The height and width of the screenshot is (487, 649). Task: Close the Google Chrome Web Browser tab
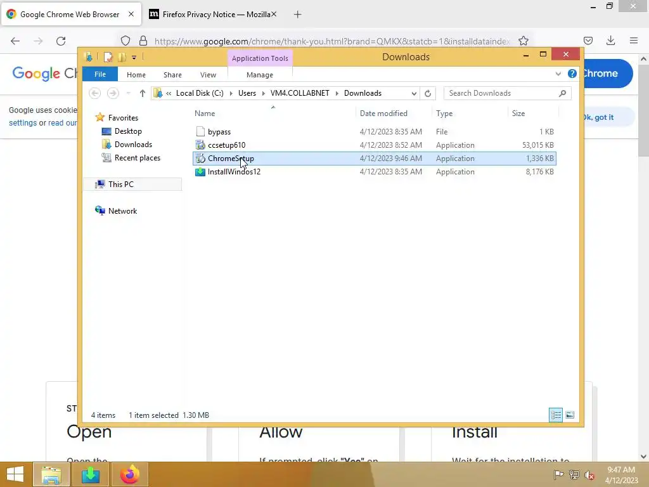click(x=131, y=14)
